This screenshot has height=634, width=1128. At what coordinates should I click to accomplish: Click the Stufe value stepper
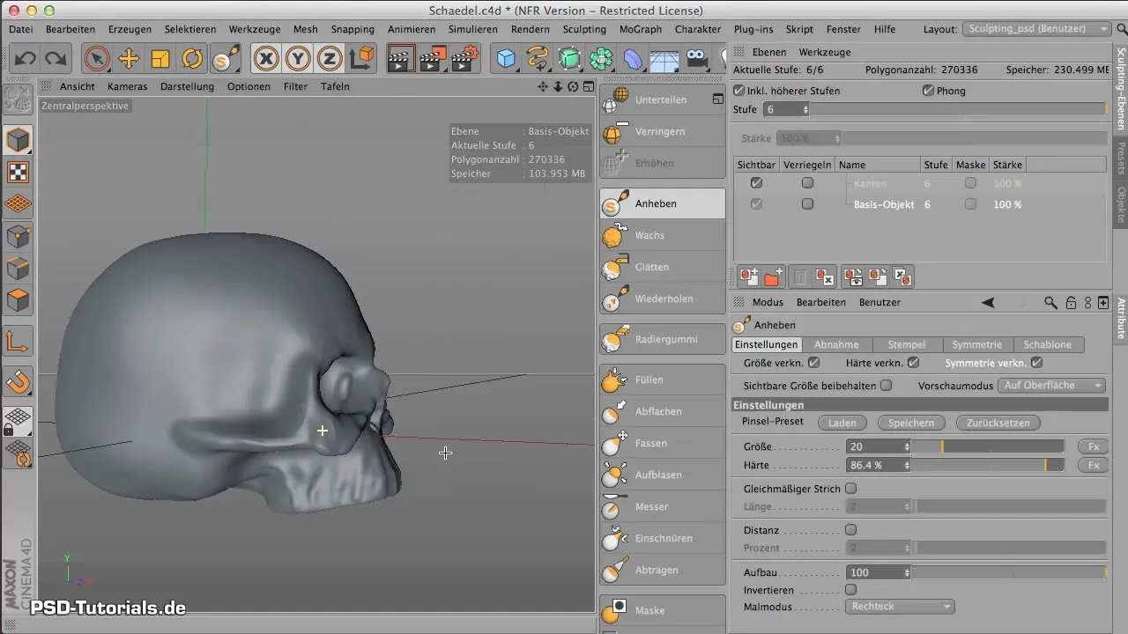point(805,110)
